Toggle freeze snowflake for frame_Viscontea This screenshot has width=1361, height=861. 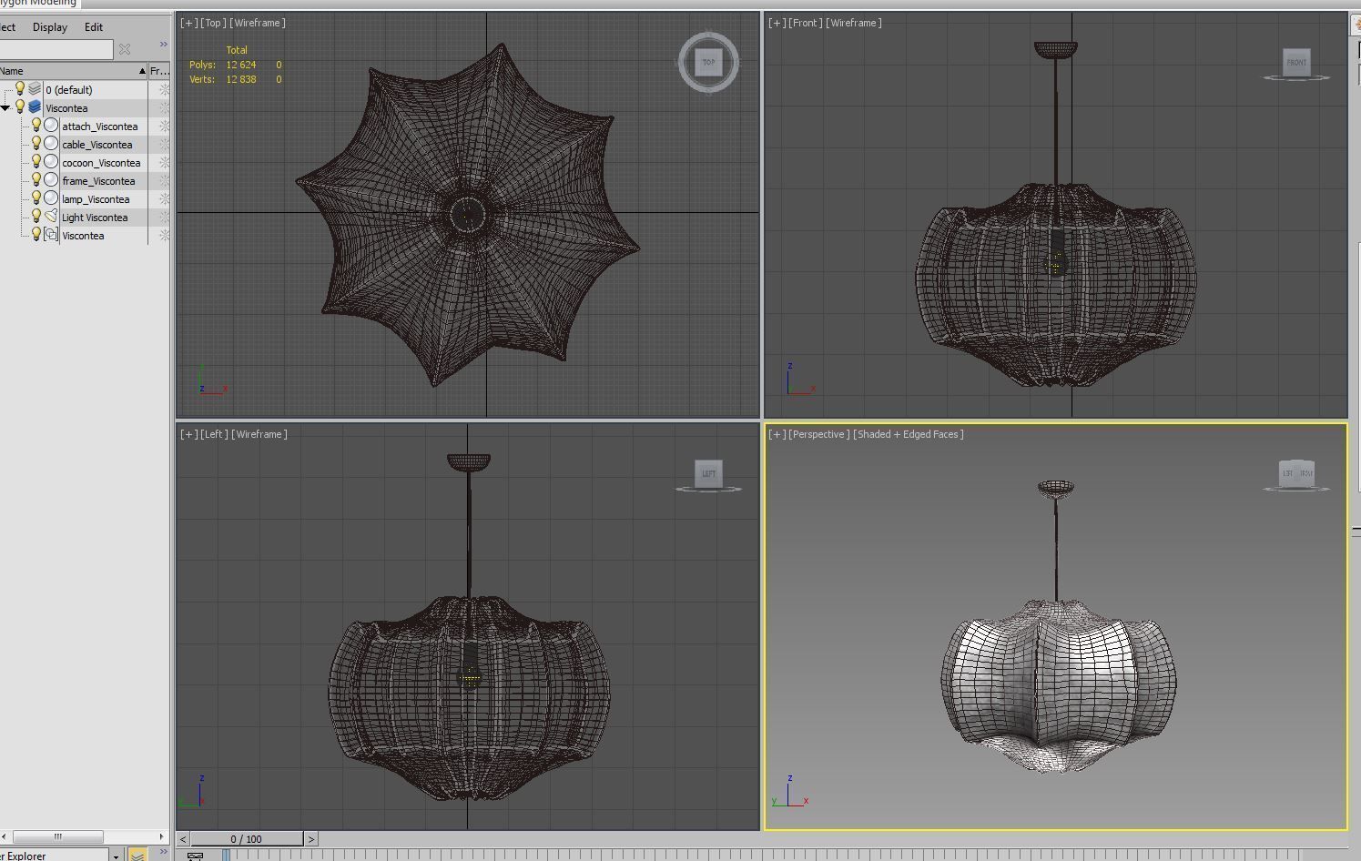pyautogui.click(x=164, y=180)
